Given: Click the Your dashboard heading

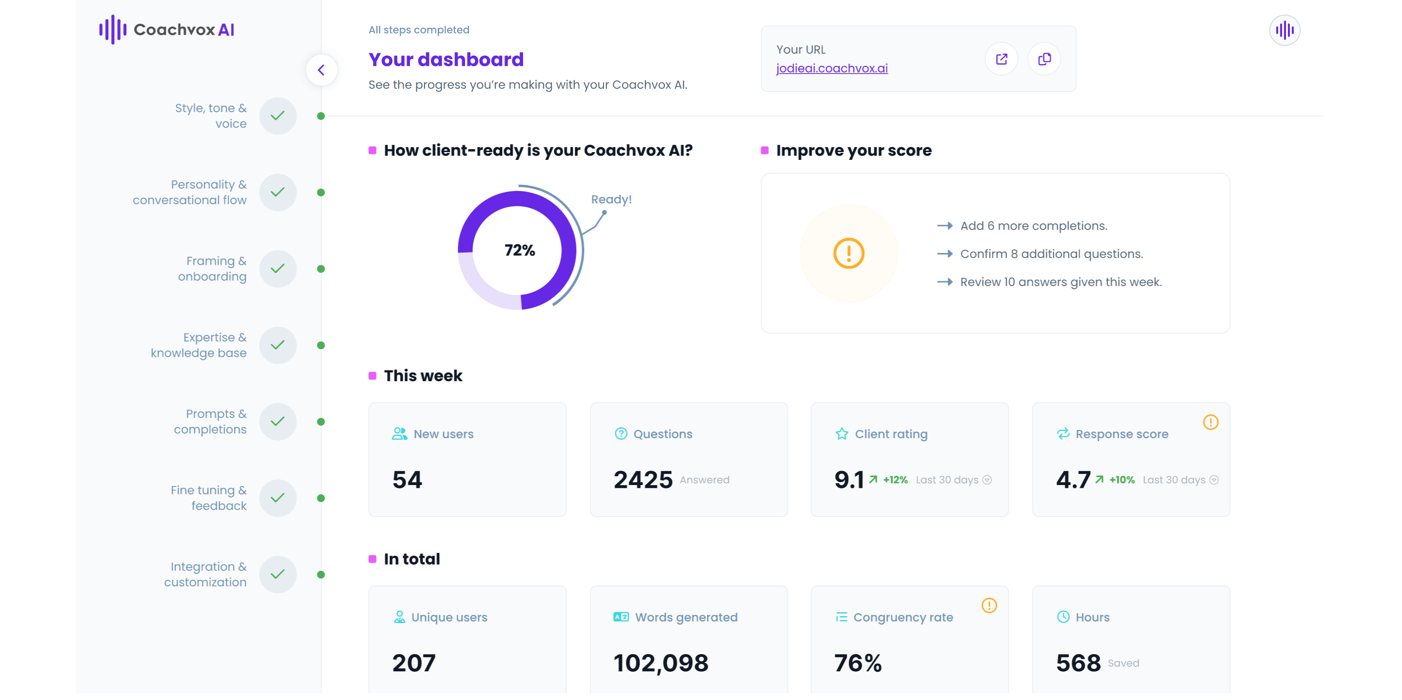Looking at the screenshot, I should click(446, 59).
